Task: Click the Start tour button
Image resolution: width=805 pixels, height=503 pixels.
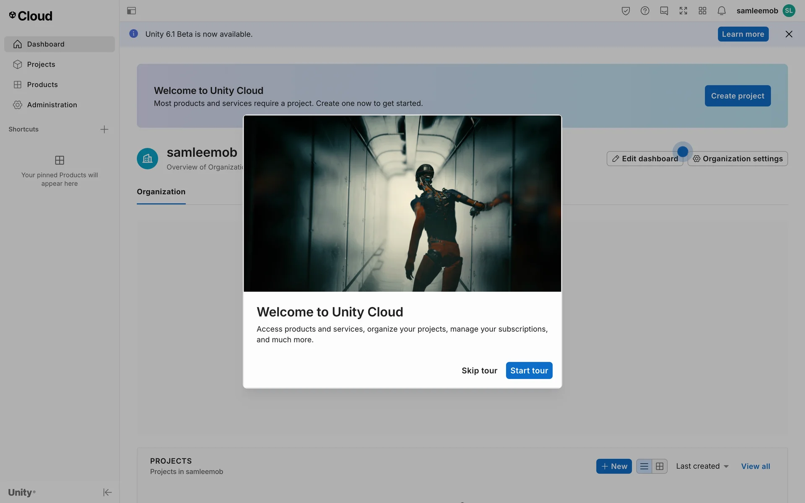Action: tap(529, 371)
